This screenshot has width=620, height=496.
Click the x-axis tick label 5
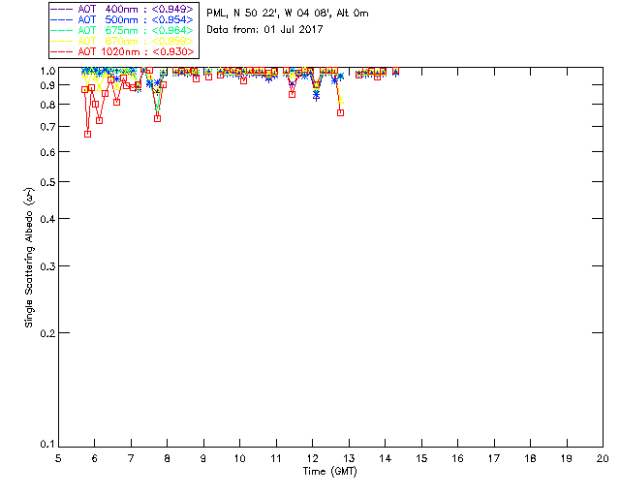[x=58, y=458]
